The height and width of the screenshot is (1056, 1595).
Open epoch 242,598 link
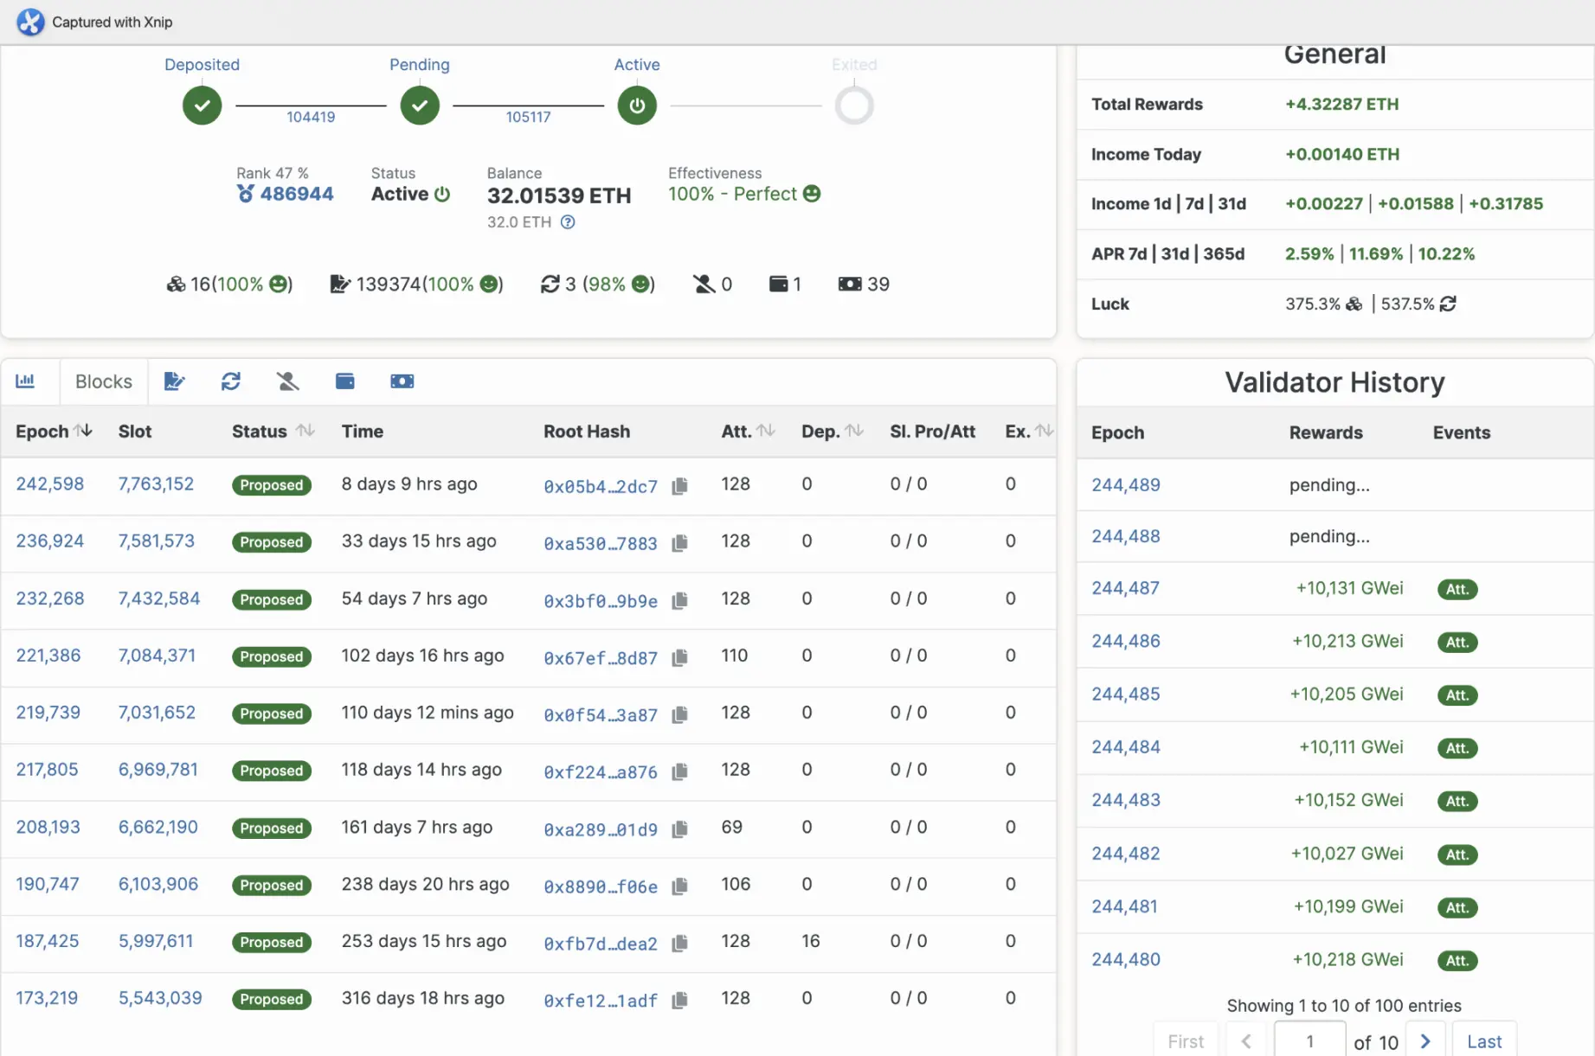click(x=50, y=484)
